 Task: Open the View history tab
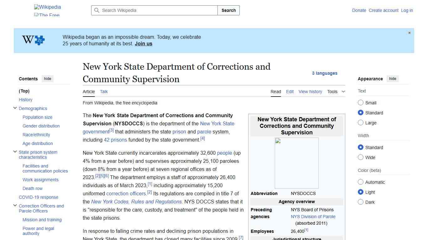[310, 92]
